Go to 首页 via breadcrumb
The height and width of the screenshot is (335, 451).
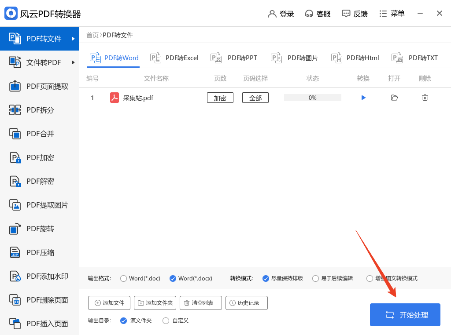click(x=92, y=35)
